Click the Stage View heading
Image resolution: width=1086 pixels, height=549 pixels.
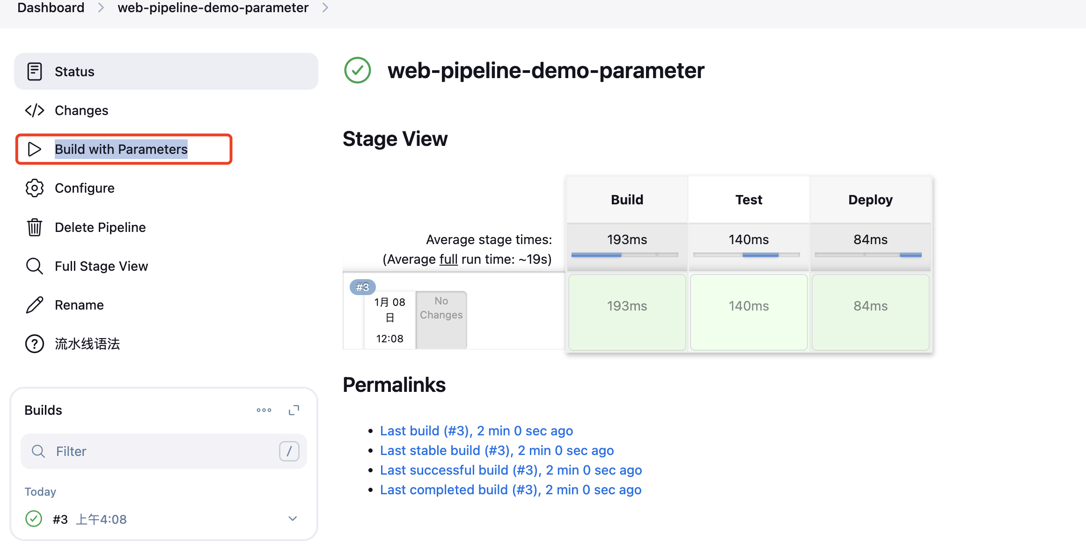pos(395,139)
